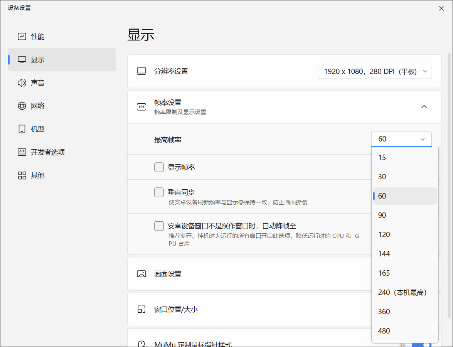Enable the 垂直同步 checkbox
This screenshot has height=347, width=453.
pyautogui.click(x=159, y=192)
